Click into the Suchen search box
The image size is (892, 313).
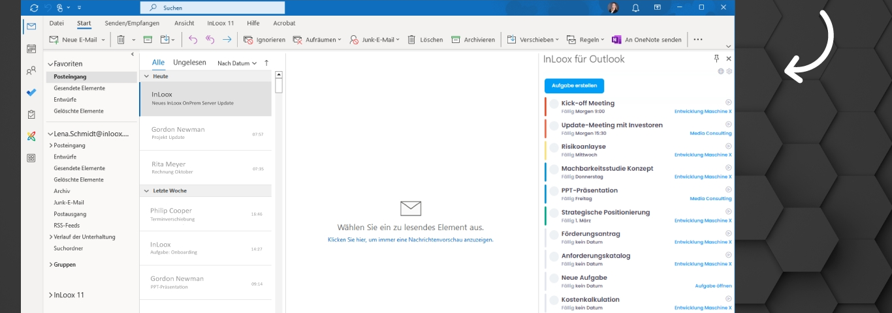pos(212,8)
